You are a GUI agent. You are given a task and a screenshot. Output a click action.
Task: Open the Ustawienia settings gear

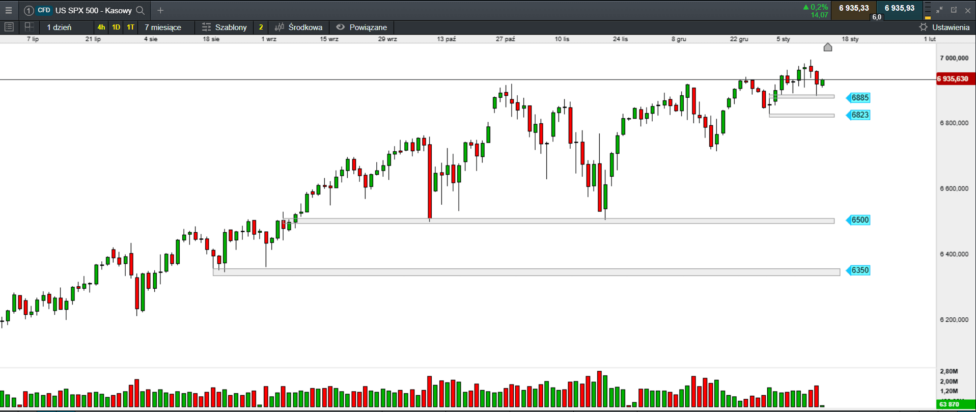coord(944,27)
